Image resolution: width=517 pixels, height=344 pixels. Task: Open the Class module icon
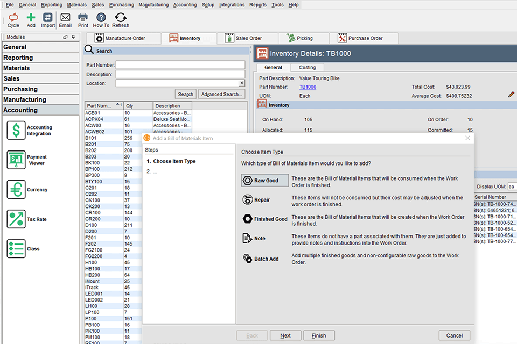coord(16,249)
